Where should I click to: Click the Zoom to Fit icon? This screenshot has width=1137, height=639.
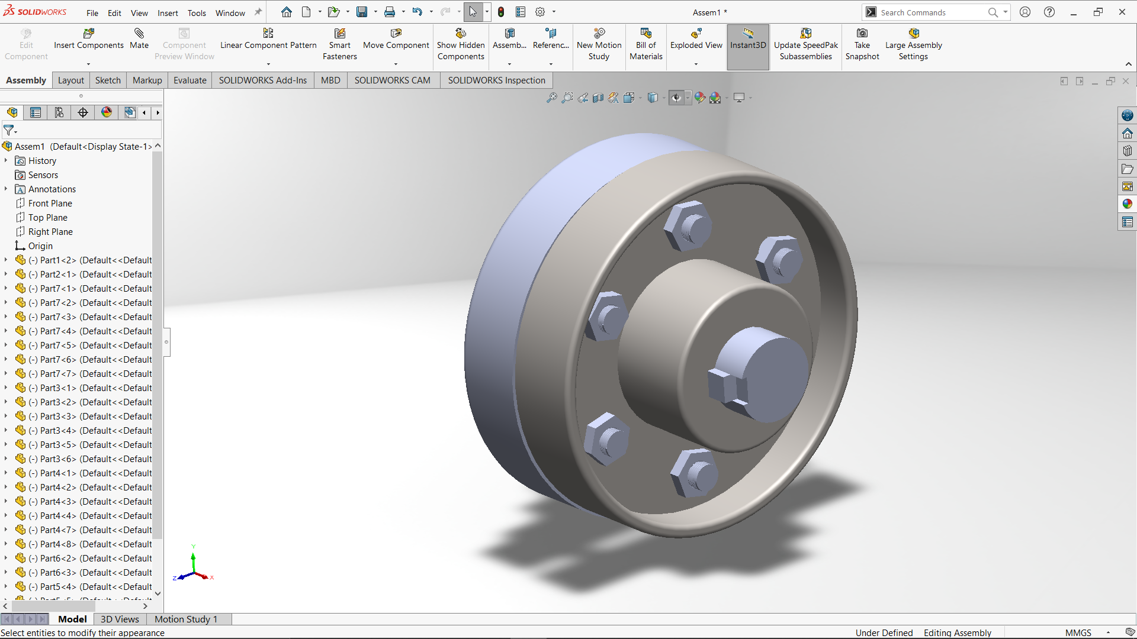click(551, 98)
